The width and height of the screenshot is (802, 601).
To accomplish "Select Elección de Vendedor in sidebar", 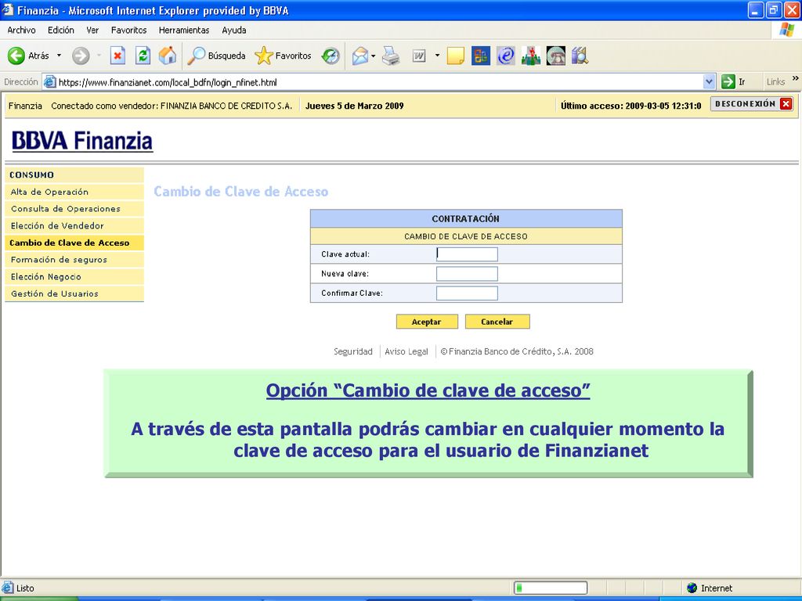I will (x=74, y=226).
